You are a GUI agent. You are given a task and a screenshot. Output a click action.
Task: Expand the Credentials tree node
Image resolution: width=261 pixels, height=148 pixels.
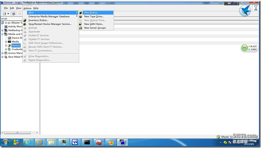pos(6,49)
